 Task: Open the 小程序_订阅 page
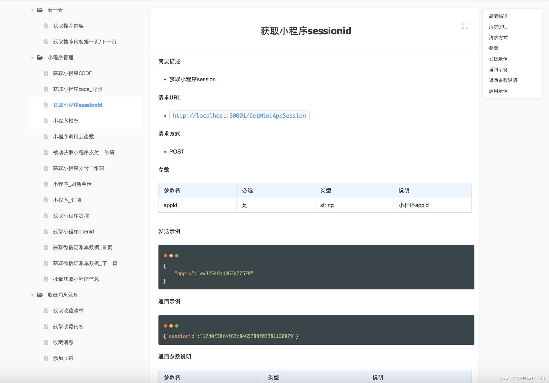click(x=67, y=200)
